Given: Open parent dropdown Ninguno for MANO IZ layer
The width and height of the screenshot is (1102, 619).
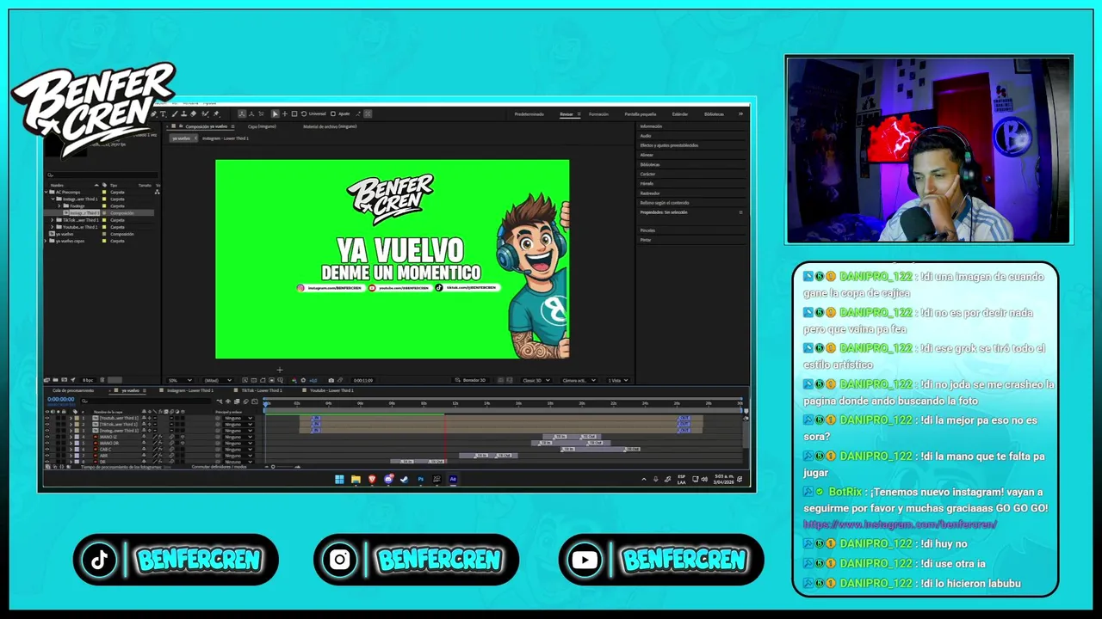Looking at the screenshot, I should click(238, 437).
